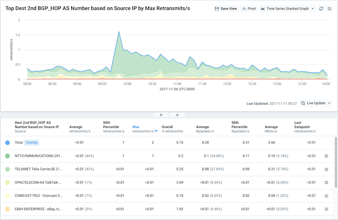338x220 pixels.
Task: Click the Last Updated timestamp text
Action: pos(272,104)
